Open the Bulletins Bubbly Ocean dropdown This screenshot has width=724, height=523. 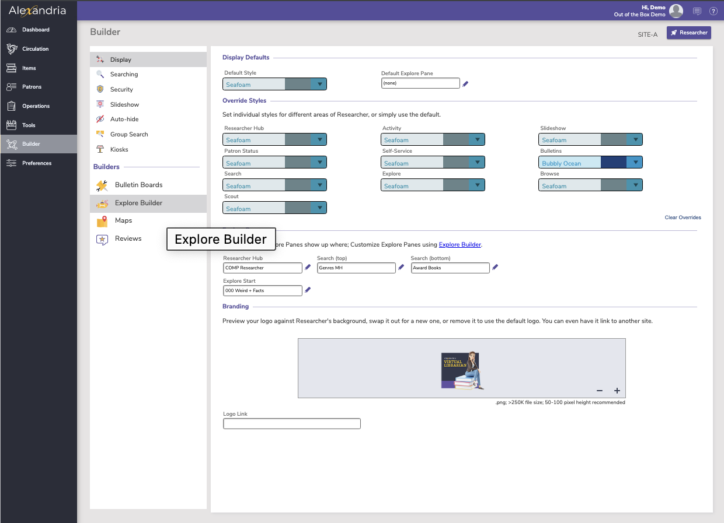pyautogui.click(x=590, y=163)
